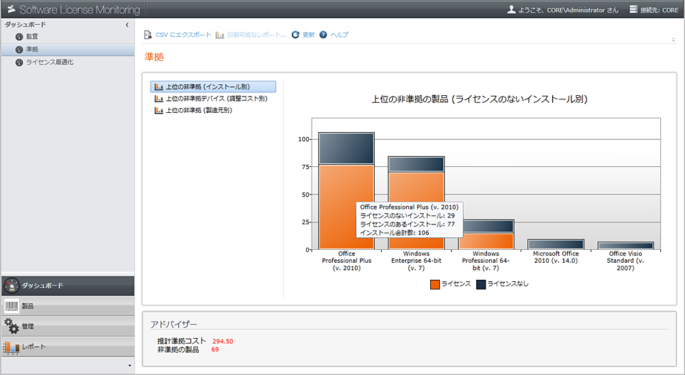Open the navigation pane overflow dropdown arrow
Image resolution: width=685 pixels, height=375 pixels.
129,365
